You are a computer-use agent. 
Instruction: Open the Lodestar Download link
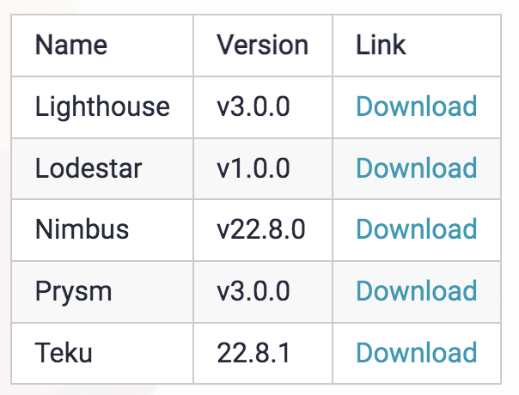[x=416, y=168]
